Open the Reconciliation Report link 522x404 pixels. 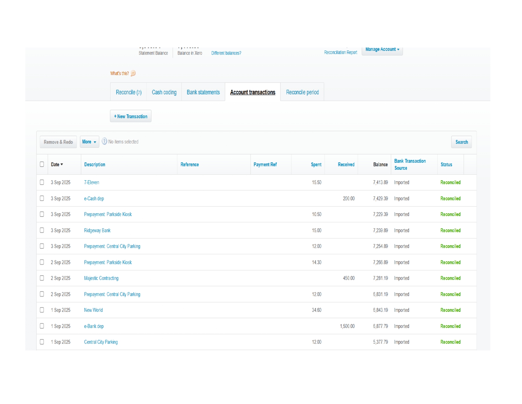click(340, 52)
